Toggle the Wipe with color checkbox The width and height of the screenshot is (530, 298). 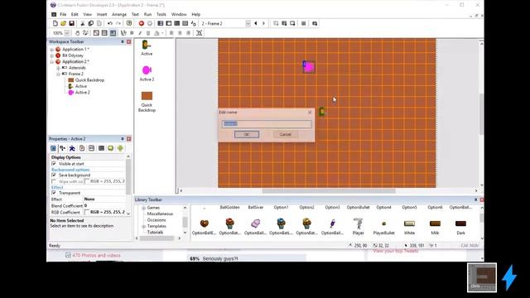click(53, 181)
